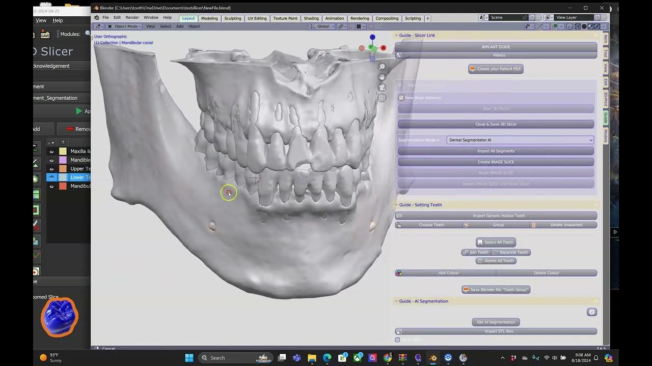Click the Mandible segment's purple color swatch
Screen dimensions: 652x366
click(63, 160)
